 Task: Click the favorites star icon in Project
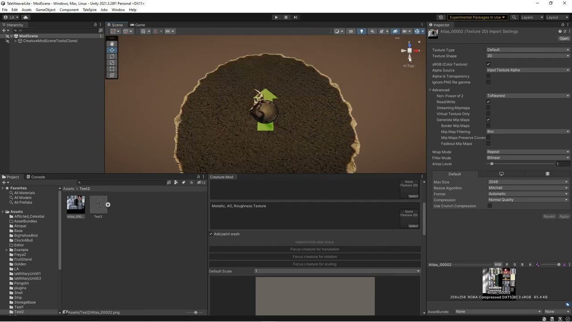(191, 182)
